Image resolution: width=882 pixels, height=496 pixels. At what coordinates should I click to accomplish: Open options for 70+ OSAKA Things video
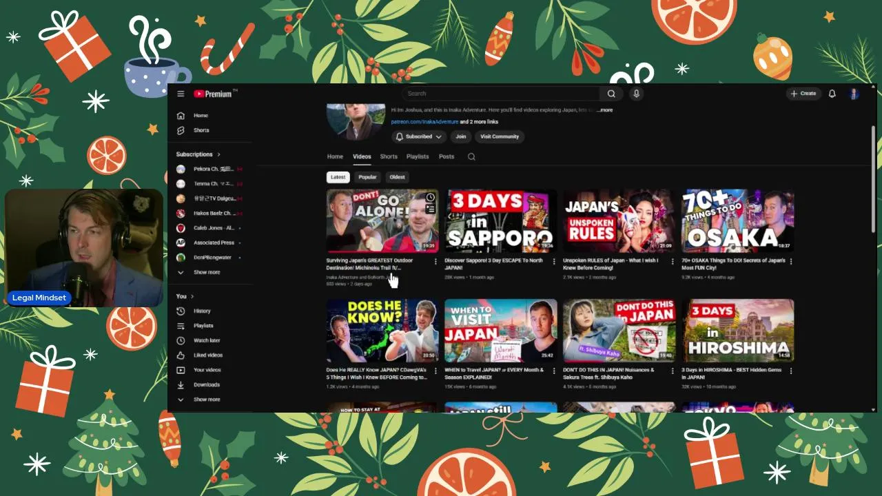click(x=791, y=262)
